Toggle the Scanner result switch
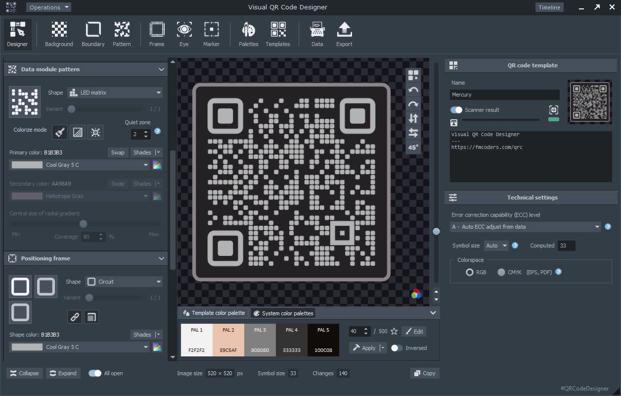 [456, 110]
